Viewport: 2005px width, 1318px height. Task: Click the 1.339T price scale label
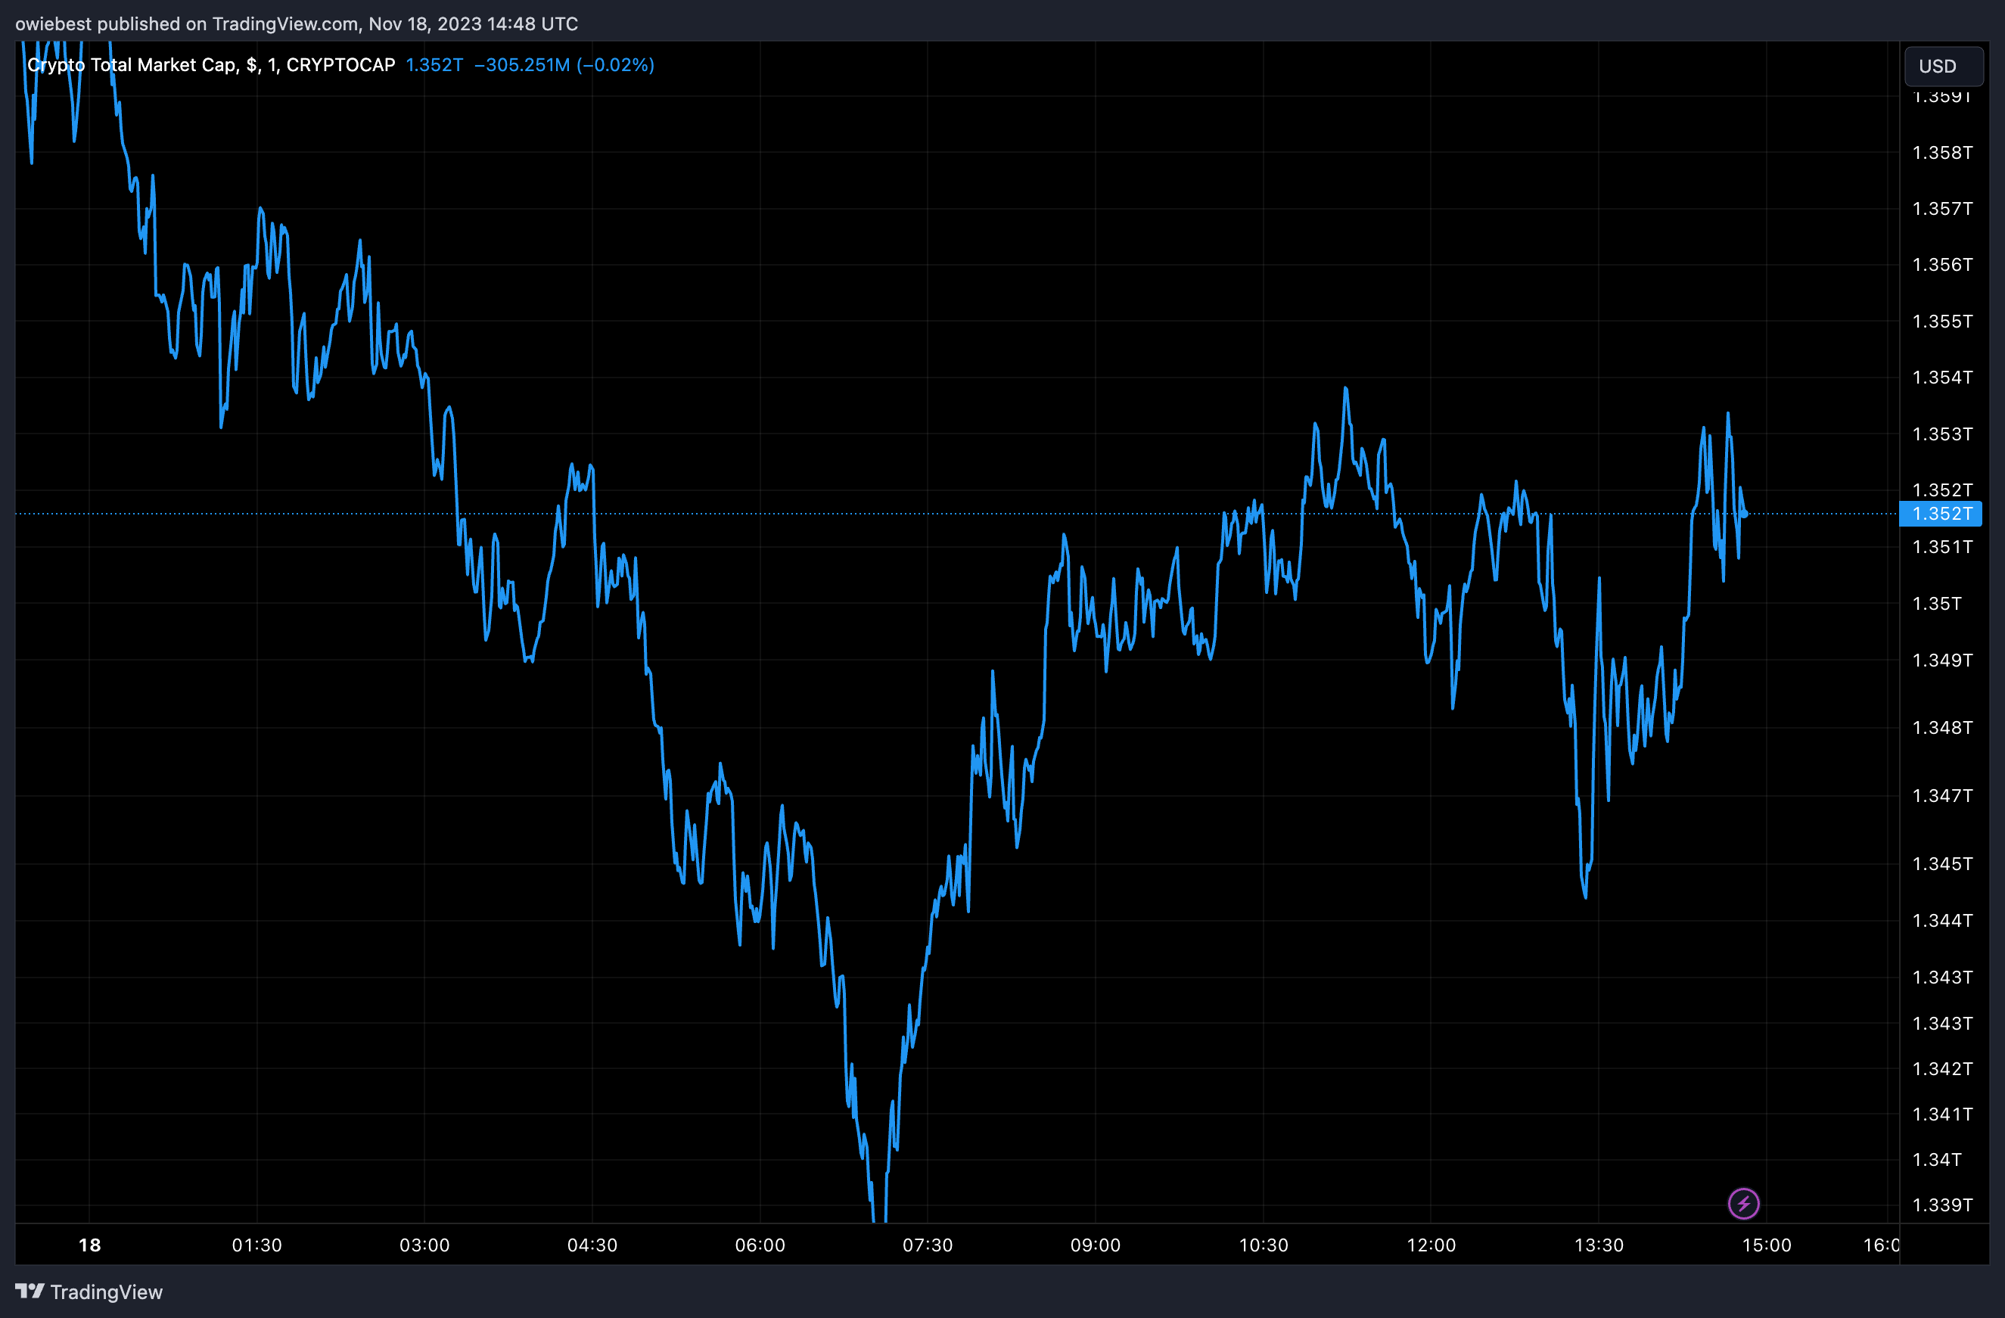tap(1941, 1205)
